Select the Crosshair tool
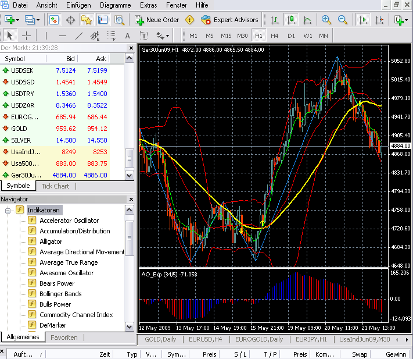The width and height of the screenshot is (413, 359). [x=27, y=35]
